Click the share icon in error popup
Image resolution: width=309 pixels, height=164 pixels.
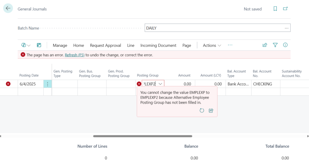click(x=211, y=111)
